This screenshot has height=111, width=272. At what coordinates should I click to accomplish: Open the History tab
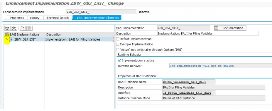pyautogui.click(x=35, y=18)
